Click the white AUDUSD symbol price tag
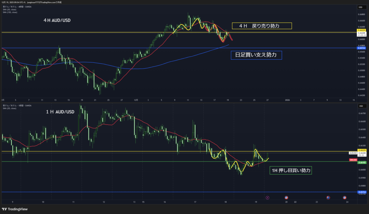The image size is (369, 214). pos(353,153)
